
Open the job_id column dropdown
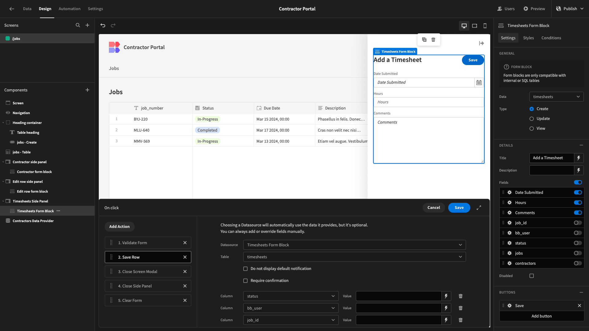pyautogui.click(x=291, y=320)
